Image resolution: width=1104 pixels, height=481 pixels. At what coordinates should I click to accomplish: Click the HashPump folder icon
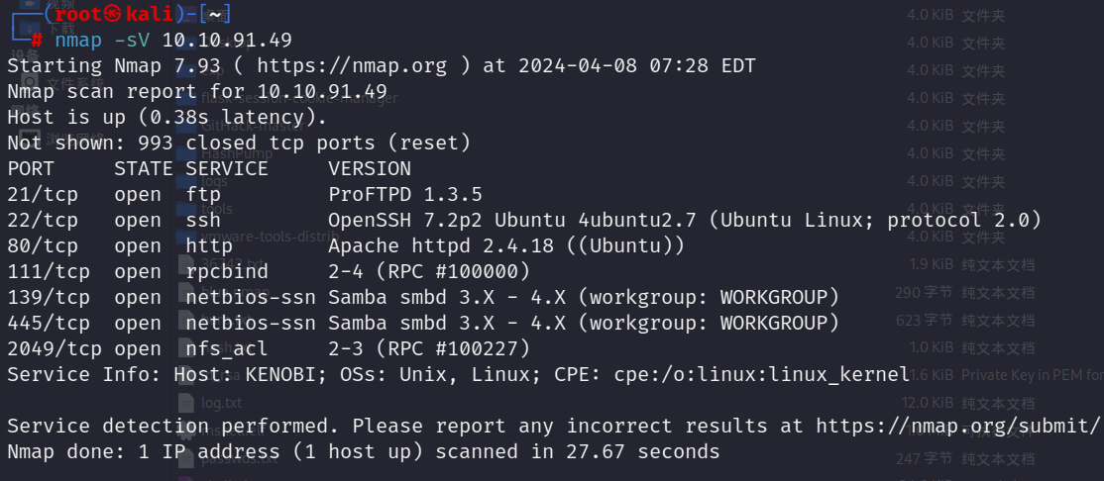186,153
